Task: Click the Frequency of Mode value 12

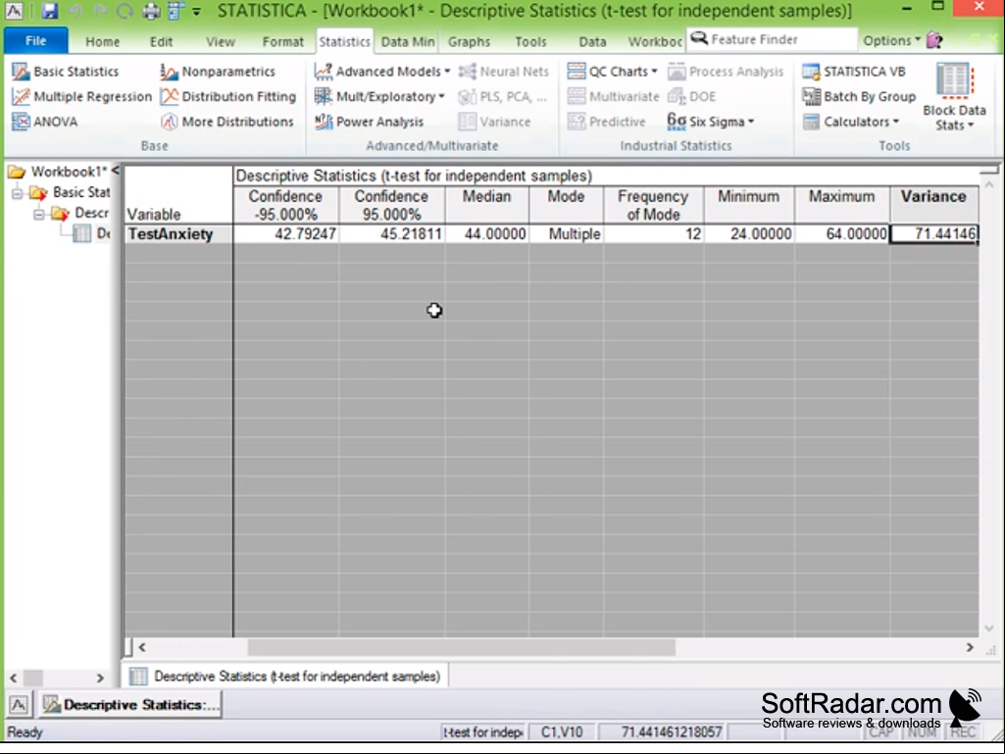Action: pos(653,234)
